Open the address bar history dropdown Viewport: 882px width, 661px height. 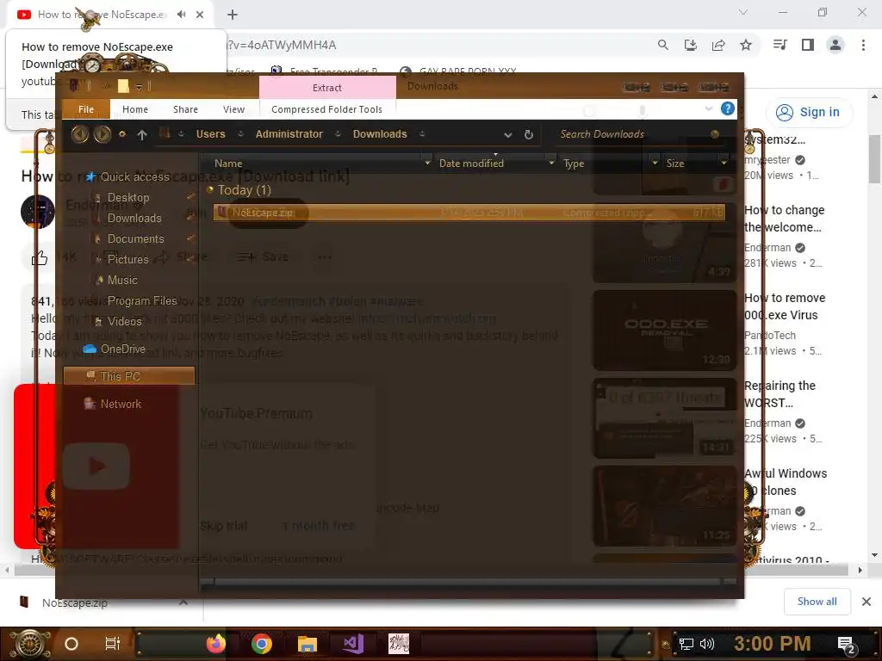point(508,135)
